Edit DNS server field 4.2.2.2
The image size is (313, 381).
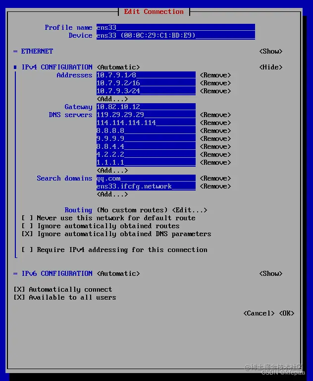coord(146,155)
